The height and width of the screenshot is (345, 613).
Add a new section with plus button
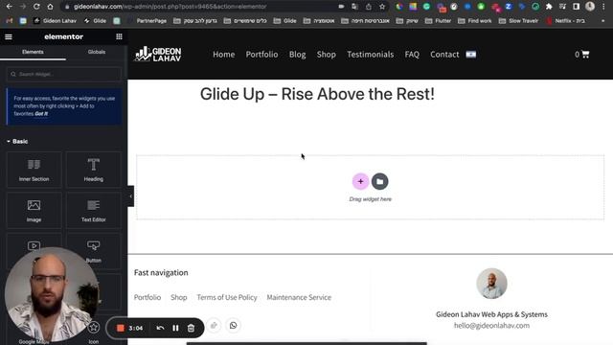click(x=360, y=181)
